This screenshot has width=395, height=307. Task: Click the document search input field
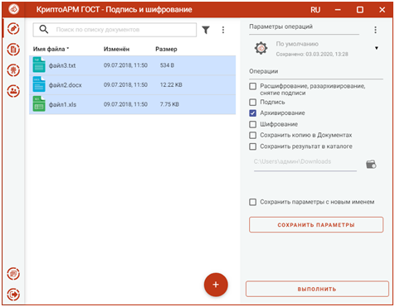pyautogui.click(x=115, y=30)
